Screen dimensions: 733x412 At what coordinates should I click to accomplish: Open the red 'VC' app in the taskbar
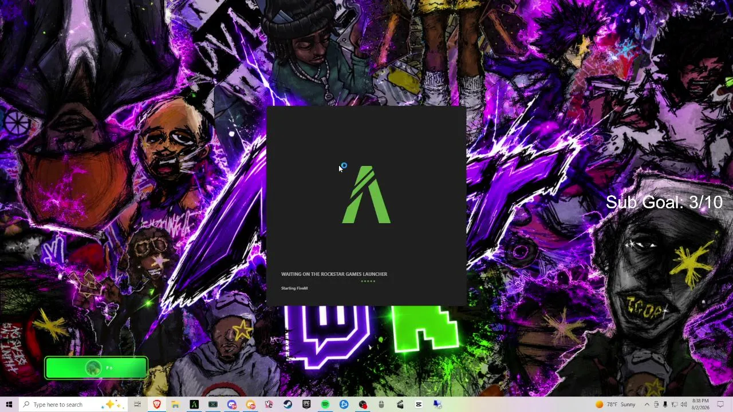[269, 405]
